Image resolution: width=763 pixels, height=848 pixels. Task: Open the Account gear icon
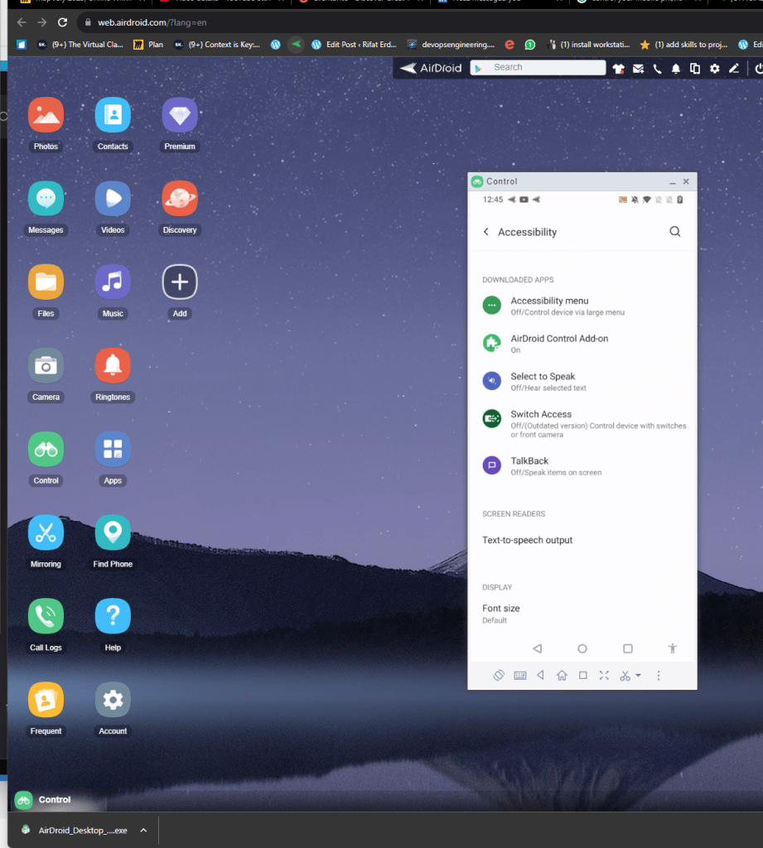113,700
